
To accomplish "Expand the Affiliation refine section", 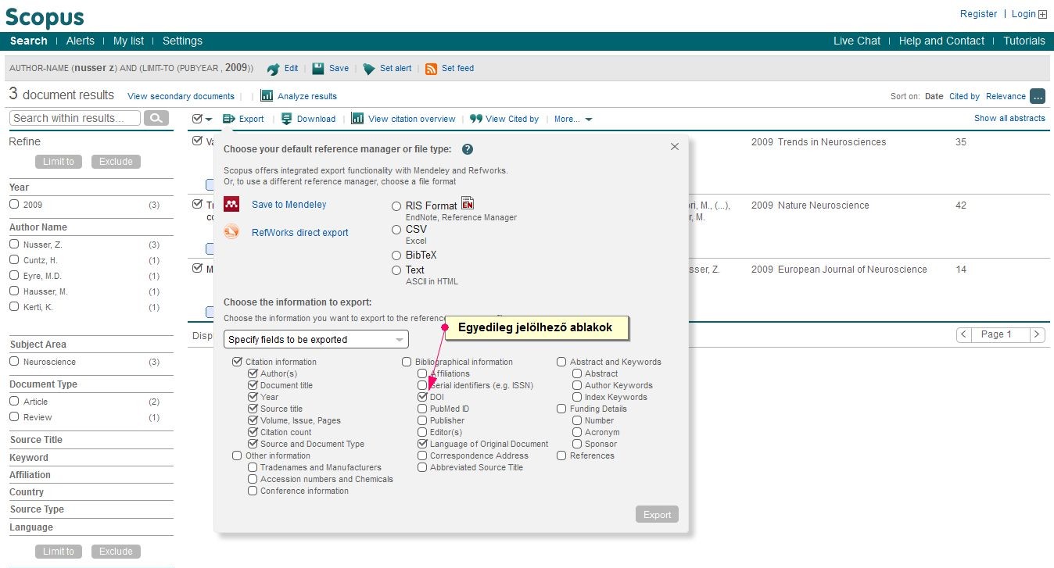I will pyautogui.click(x=30, y=475).
